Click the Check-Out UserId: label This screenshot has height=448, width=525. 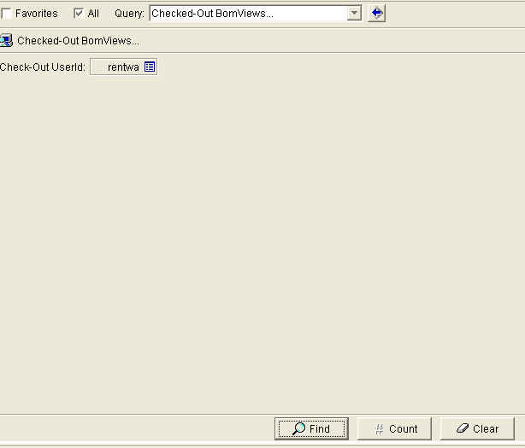(x=42, y=67)
